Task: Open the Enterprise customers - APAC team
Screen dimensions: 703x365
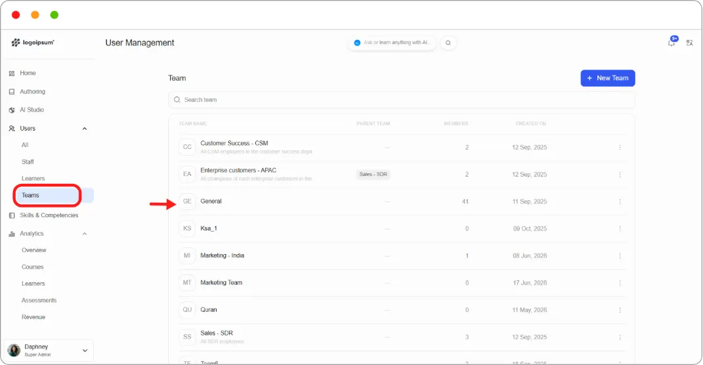Action: [x=238, y=171]
